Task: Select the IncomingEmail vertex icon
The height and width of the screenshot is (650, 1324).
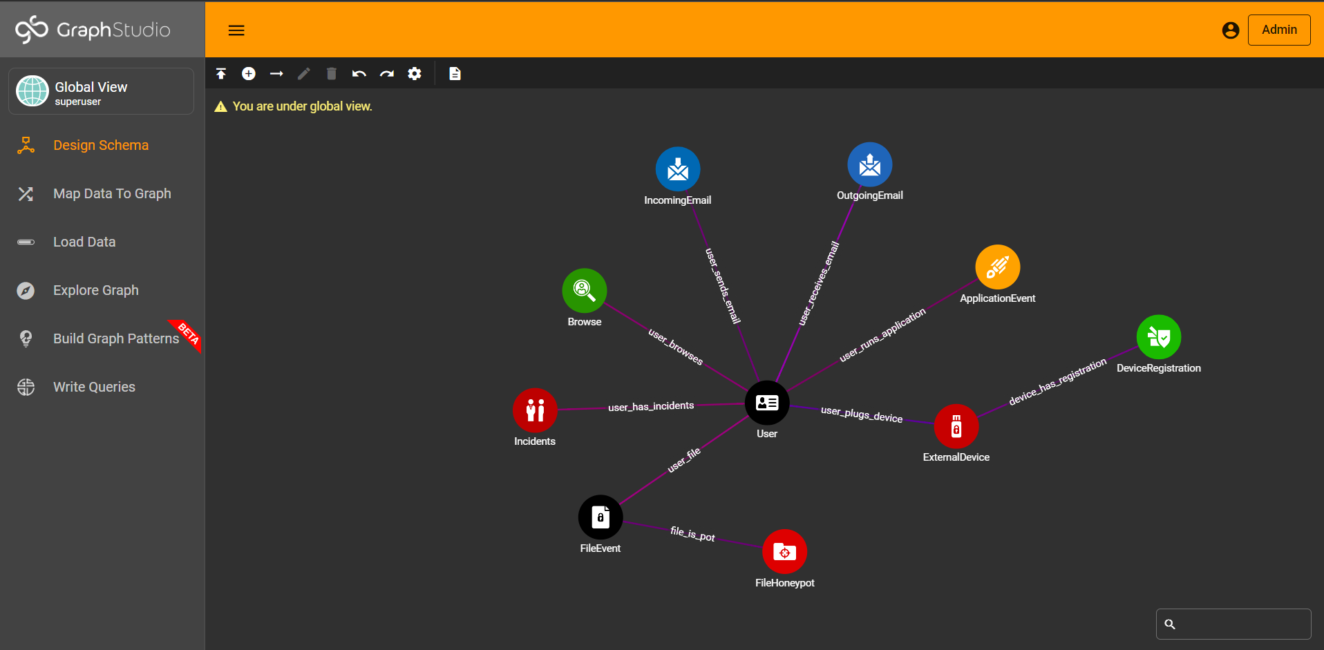Action: (678, 169)
